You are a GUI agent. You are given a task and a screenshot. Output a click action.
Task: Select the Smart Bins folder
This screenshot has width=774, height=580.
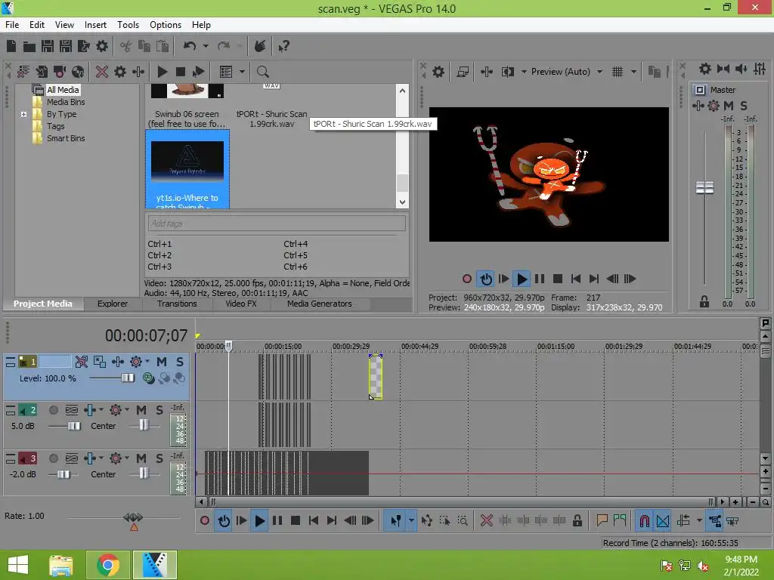point(66,139)
